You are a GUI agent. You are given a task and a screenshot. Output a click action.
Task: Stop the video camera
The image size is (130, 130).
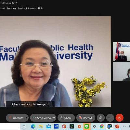click(42, 118)
